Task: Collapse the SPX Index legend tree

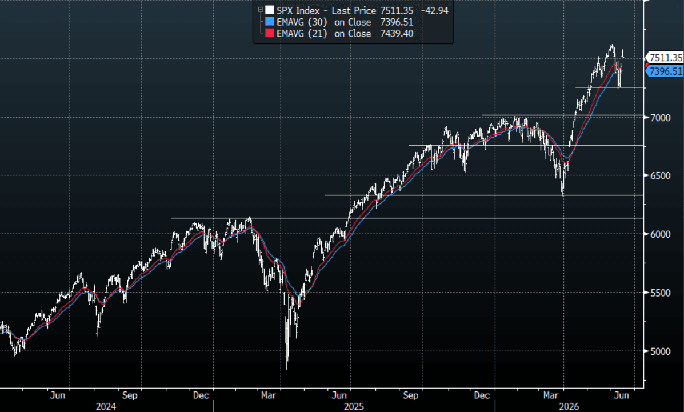Action: pos(260,10)
